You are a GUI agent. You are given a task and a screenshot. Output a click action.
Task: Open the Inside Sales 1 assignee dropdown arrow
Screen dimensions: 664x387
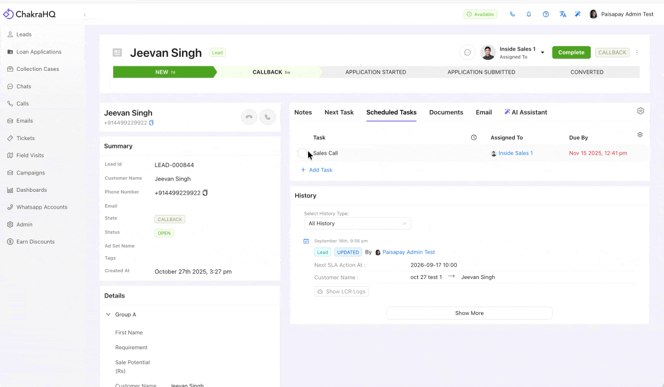tap(542, 52)
